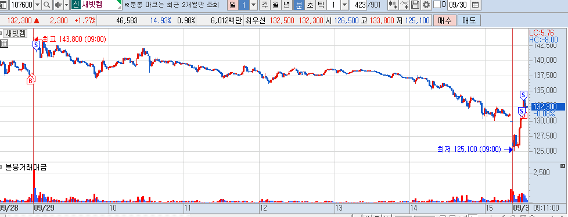Select the 분 minute chart toggle

point(299,5)
